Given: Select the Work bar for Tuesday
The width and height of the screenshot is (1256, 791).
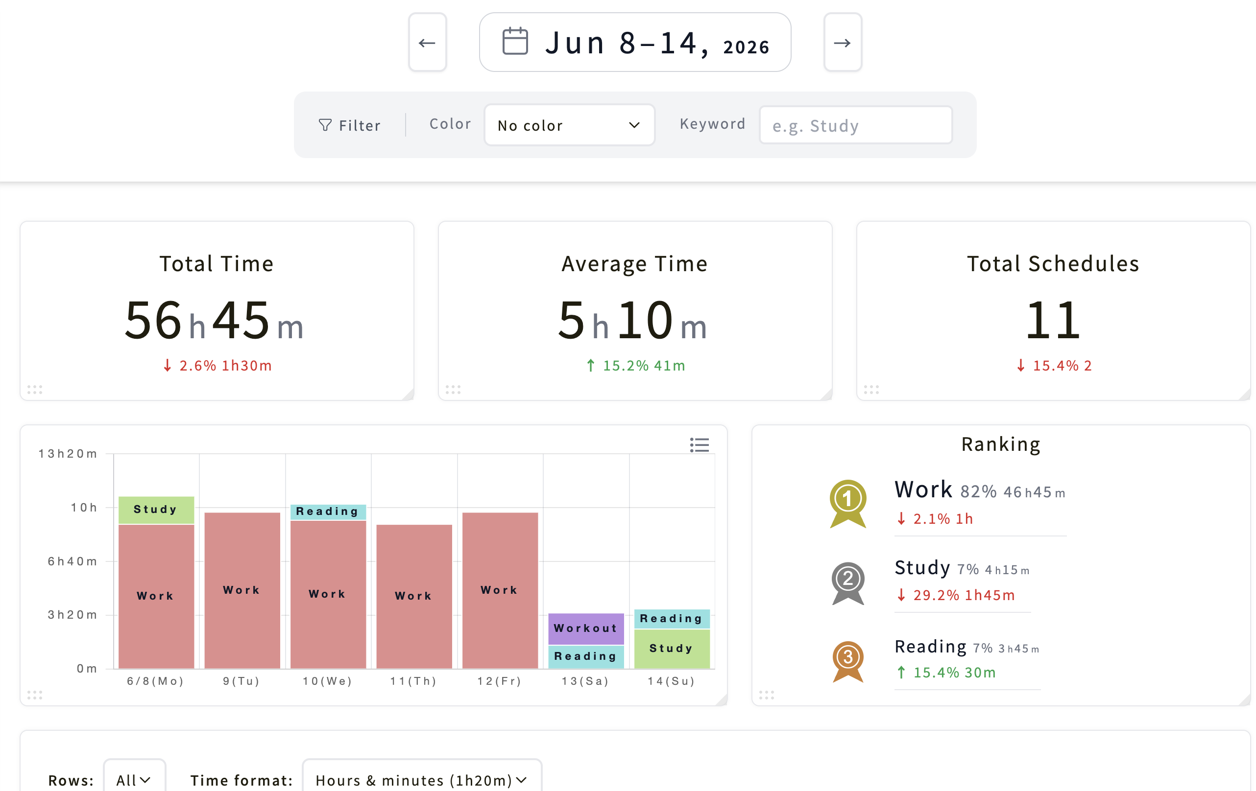Looking at the screenshot, I should 242,590.
